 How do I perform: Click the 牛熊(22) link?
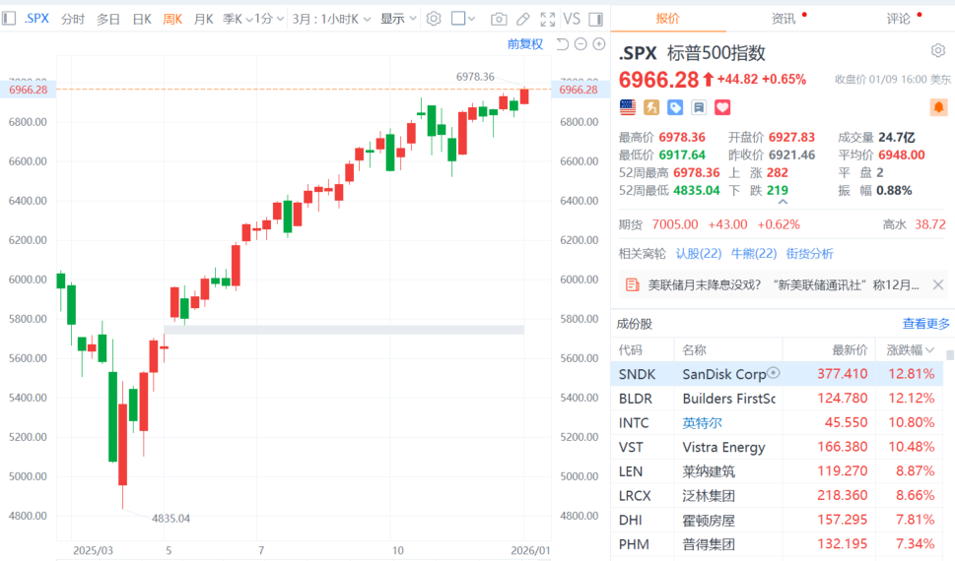coord(753,253)
